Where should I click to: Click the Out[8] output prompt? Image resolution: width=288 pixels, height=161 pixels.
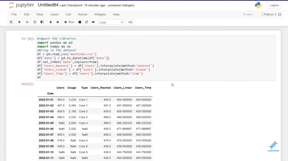tap(28, 84)
